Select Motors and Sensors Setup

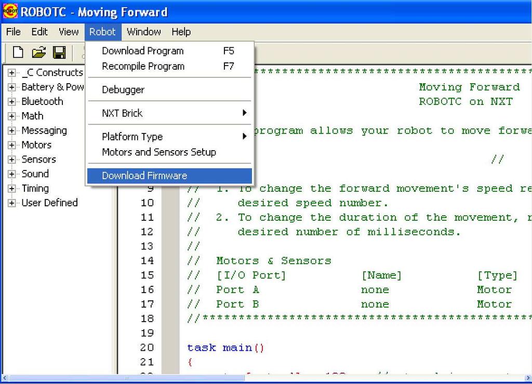(x=170, y=152)
